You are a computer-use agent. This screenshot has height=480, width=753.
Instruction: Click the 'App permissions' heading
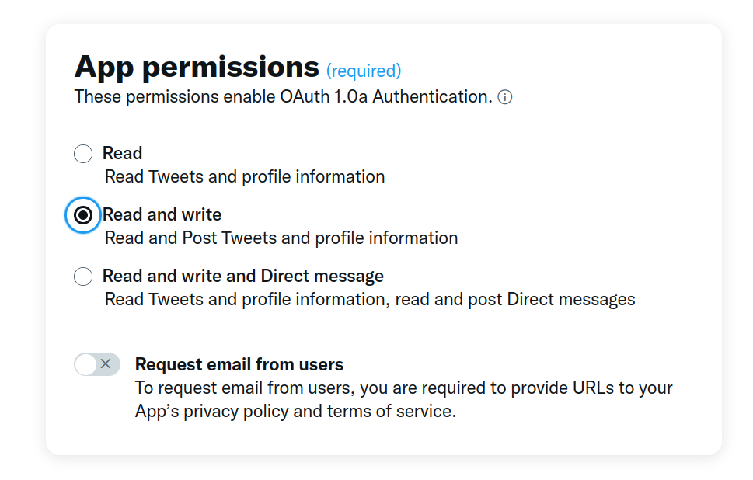pos(197,68)
